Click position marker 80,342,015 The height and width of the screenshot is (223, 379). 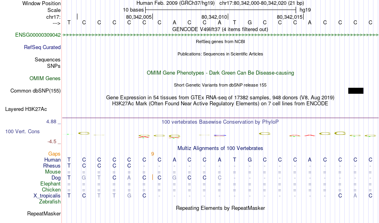tap(290, 17)
